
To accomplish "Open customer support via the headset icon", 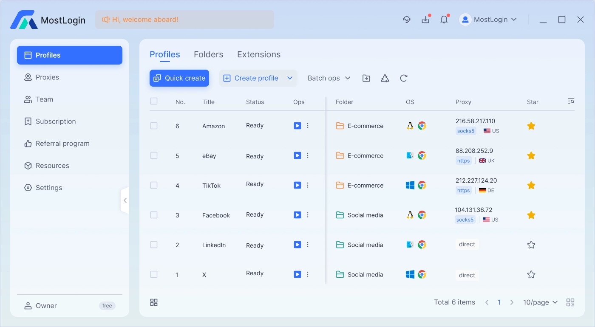I will 407,20.
